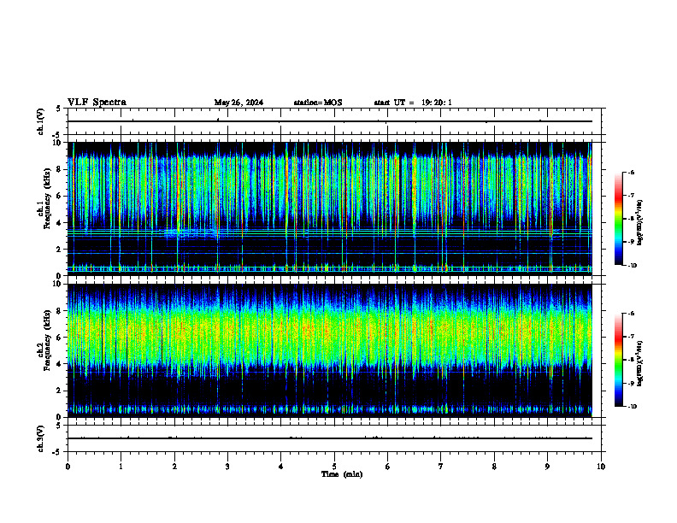The width and height of the screenshot is (677, 523).
Task: Click the 'ch.3(V)' axis label at bottom
Action: [40, 439]
